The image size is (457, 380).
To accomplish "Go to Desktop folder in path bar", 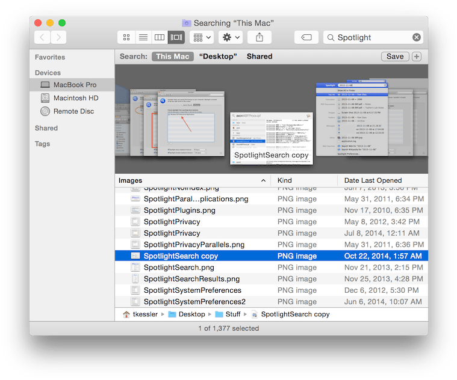I will [x=187, y=314].
